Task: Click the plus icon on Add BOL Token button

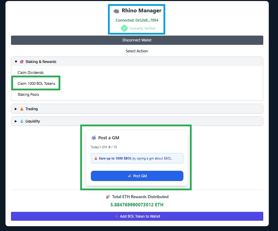Action: click(x=116, y=216)
